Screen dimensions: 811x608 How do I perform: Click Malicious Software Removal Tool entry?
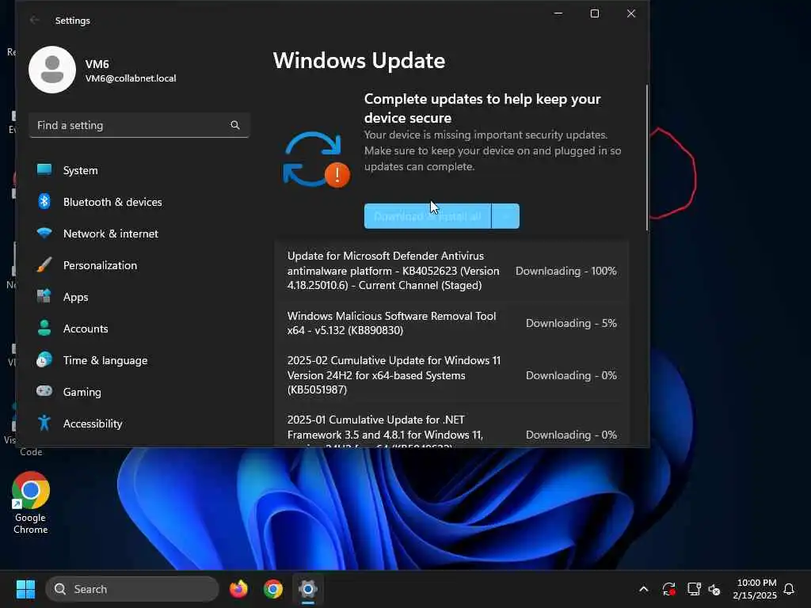[451, 323]
